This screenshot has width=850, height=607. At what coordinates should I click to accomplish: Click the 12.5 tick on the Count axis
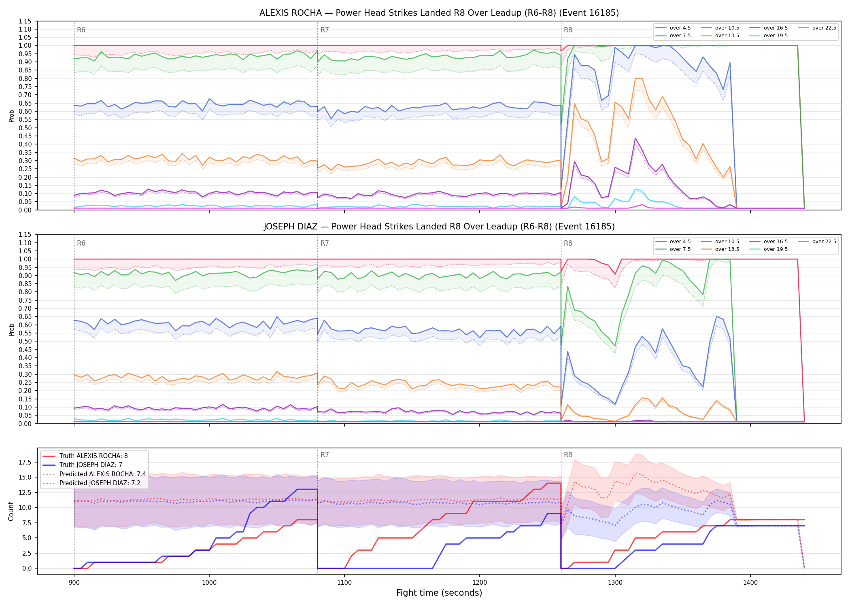pos(26,492)
